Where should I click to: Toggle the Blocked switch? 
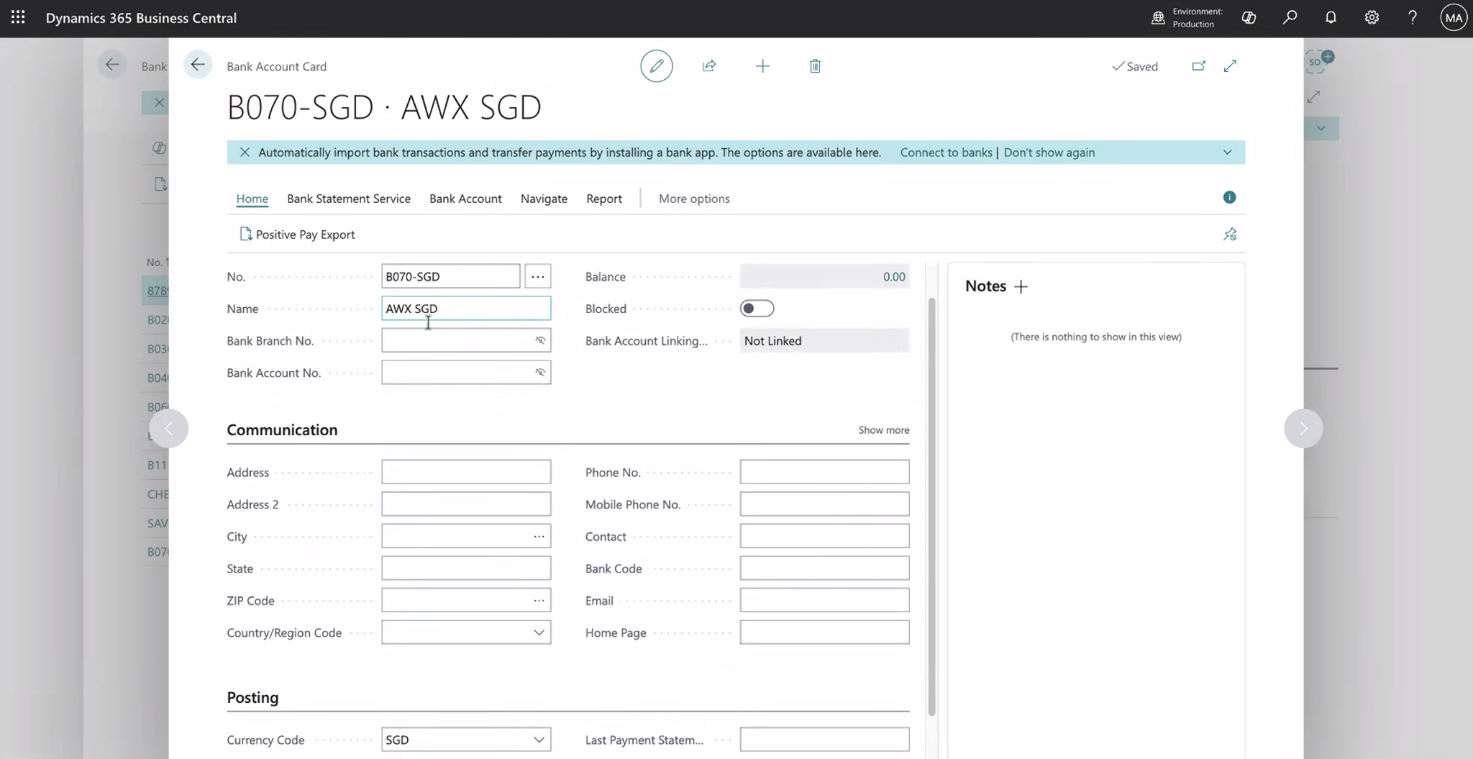click(x=757, y=309)
